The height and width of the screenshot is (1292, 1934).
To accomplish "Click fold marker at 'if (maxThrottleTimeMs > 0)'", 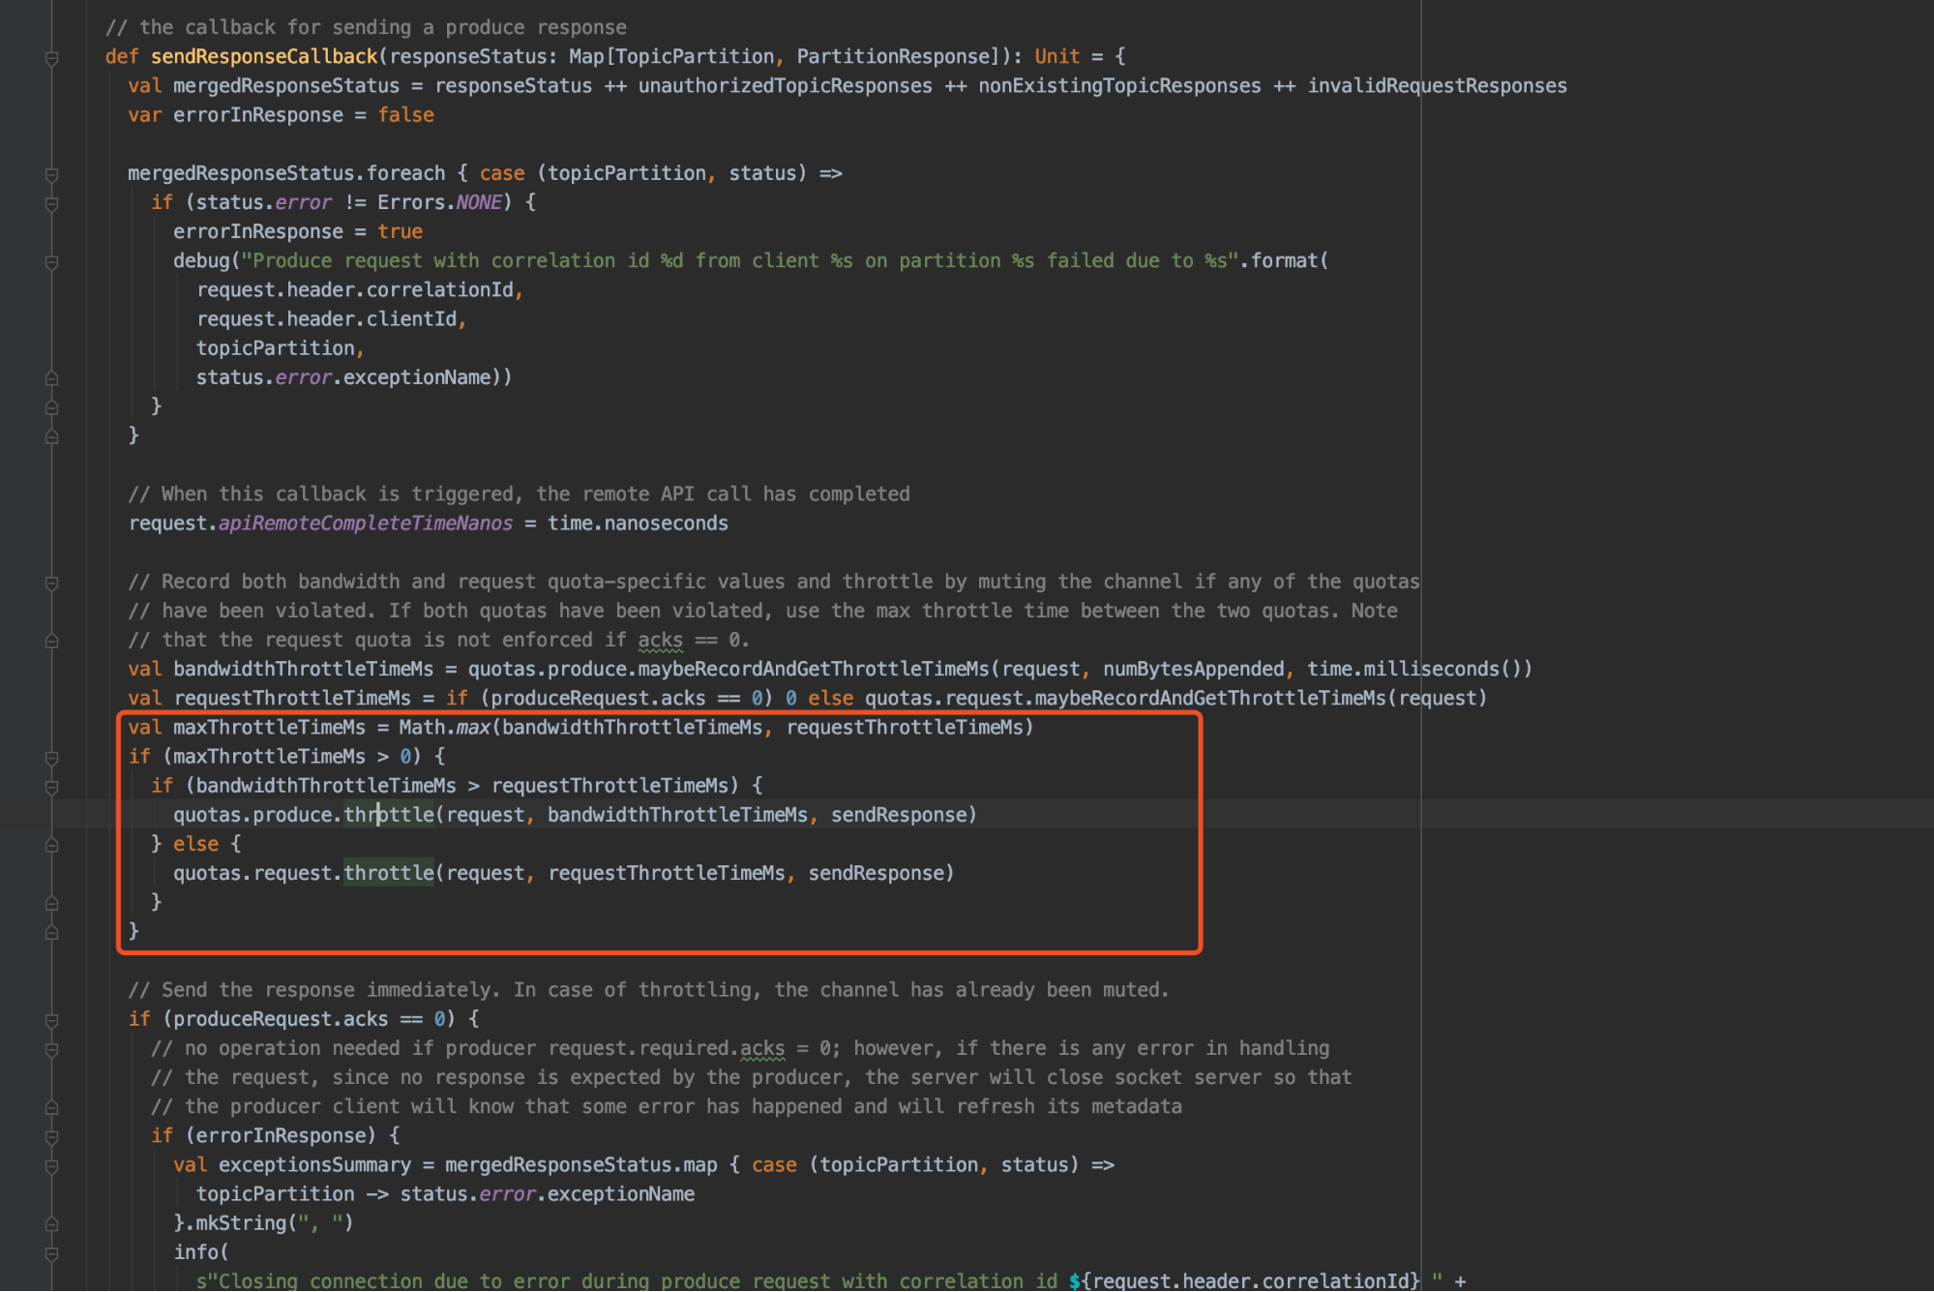I will point(52,758).
